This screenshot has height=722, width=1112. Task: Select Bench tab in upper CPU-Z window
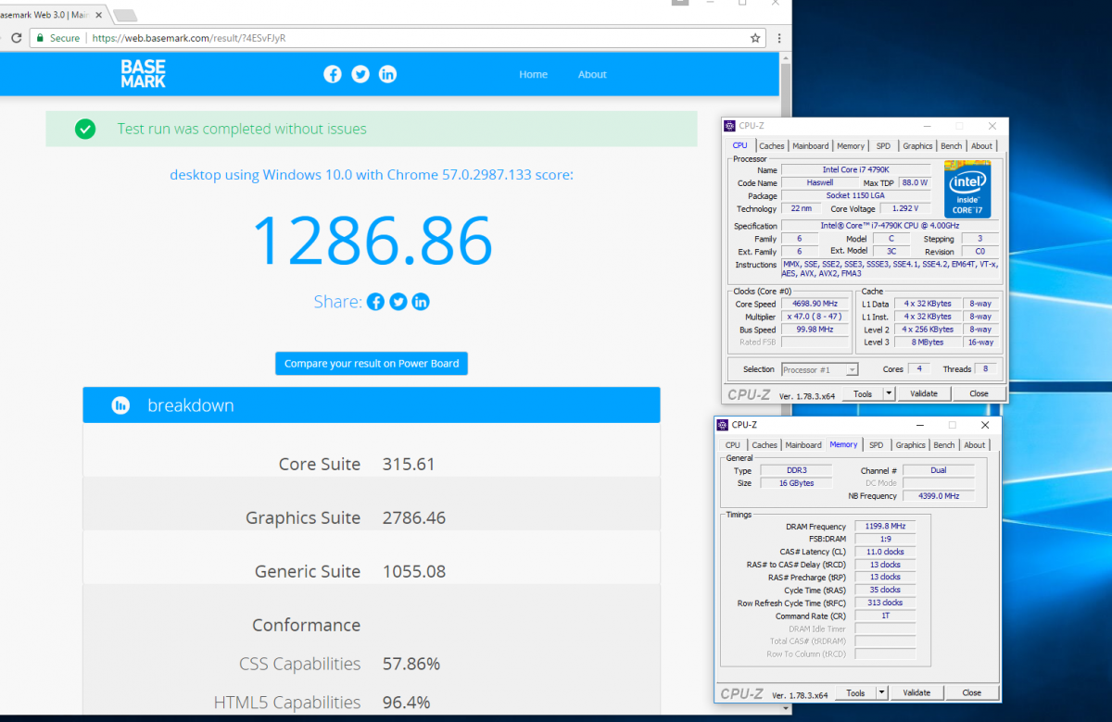point(952,146)
